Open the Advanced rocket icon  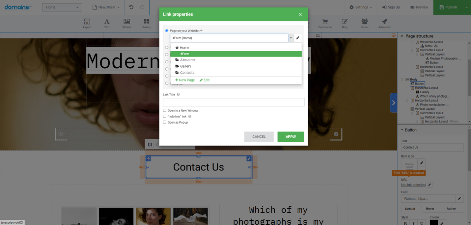click(x=384, y=23)
